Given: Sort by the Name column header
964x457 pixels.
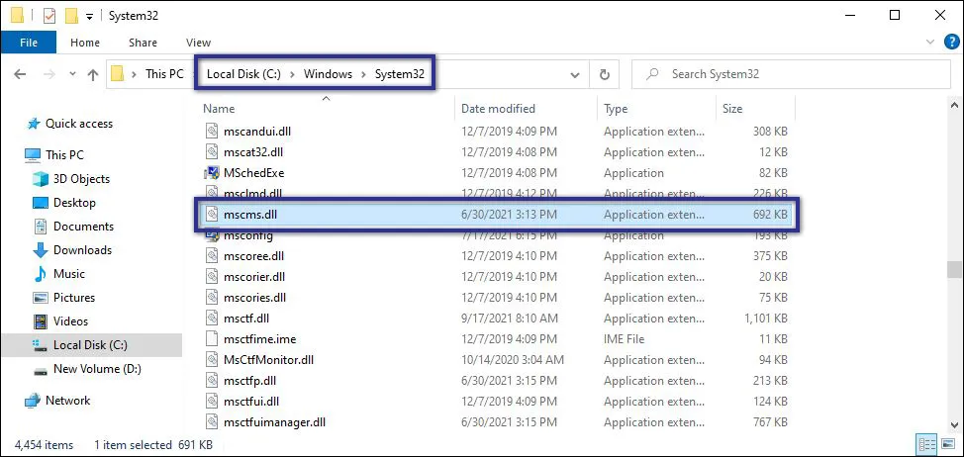Looking at the screenshot, I should click(219, 109).
